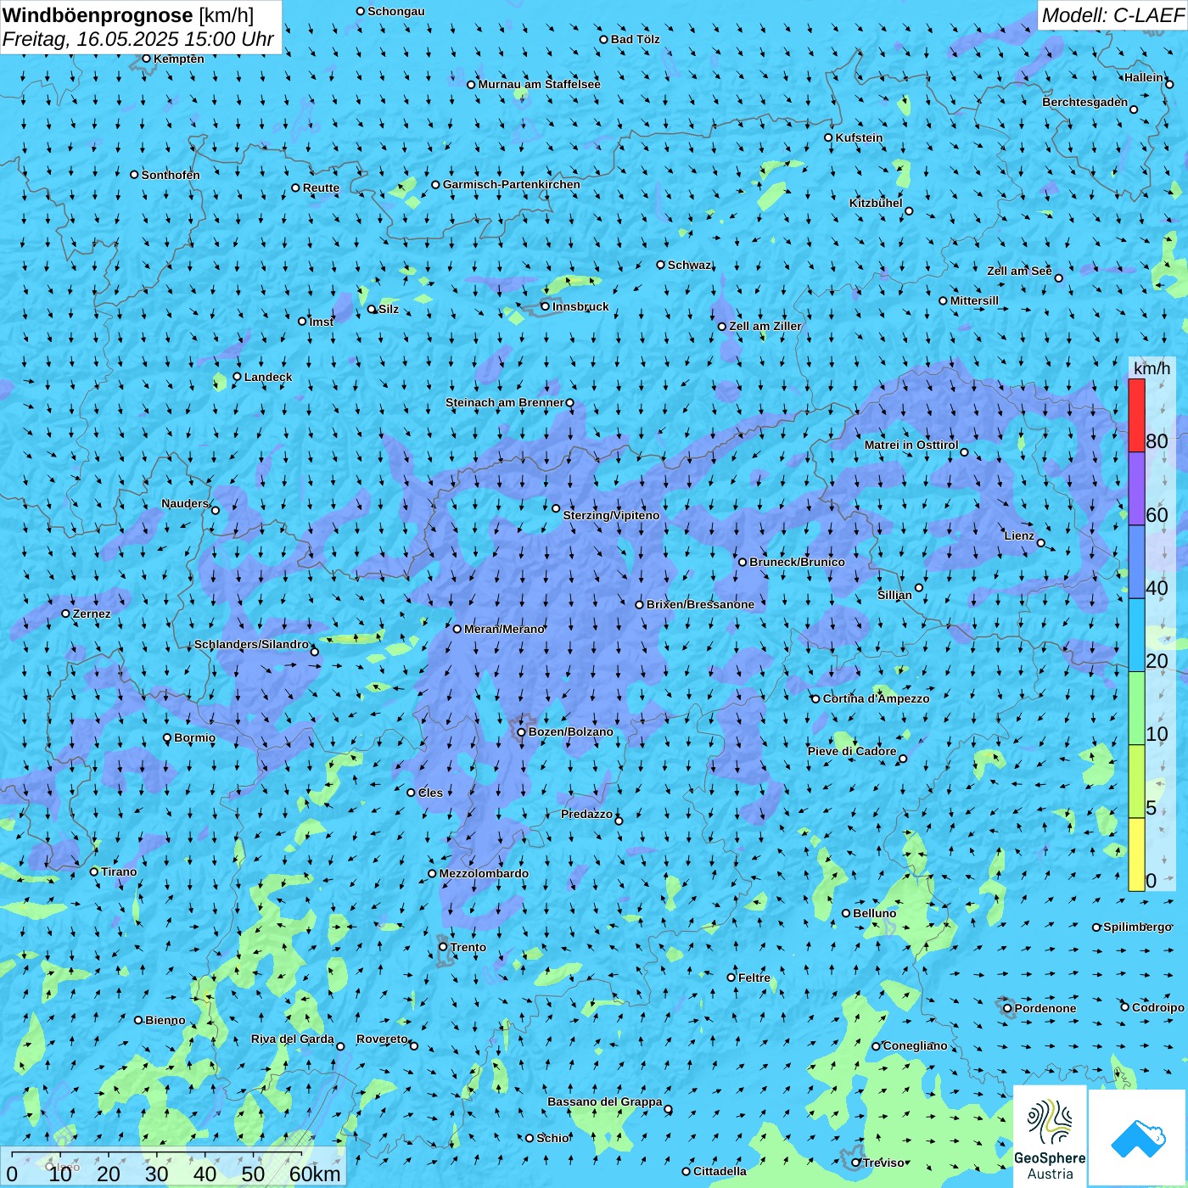Click the Garmisch-Partenkirchen city marker
The width and height of the screenshot is (1188, 1188).
pyautogui.click(x=436, y=184)
